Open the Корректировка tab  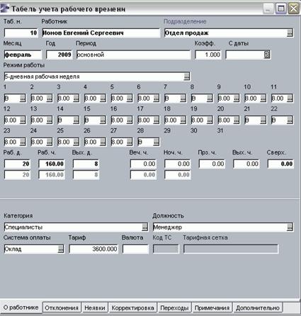click(x=132, y=308)
